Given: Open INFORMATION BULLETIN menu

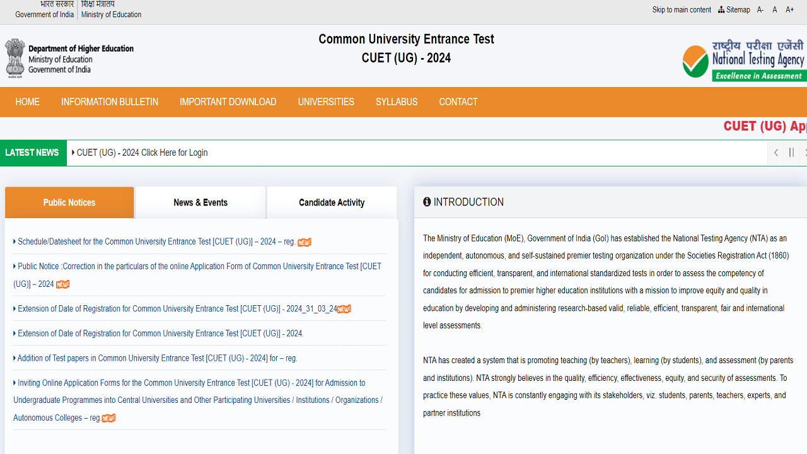Looking at the screenshot, I should 110,102.
